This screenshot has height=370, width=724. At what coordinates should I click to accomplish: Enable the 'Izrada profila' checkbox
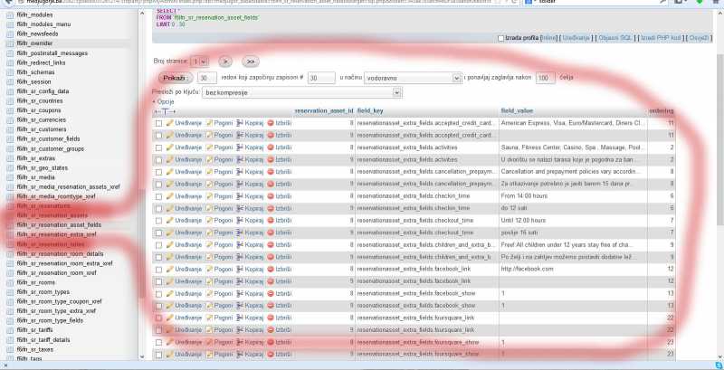coord(501,38)
